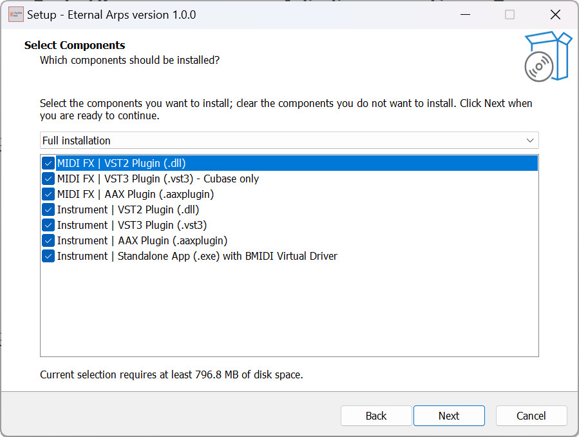This screenshot has width=579, height=437.
Task: Uncheck Instrument AAX Plugin (.aaxplugin) checkbox
Action: (48, 241)
